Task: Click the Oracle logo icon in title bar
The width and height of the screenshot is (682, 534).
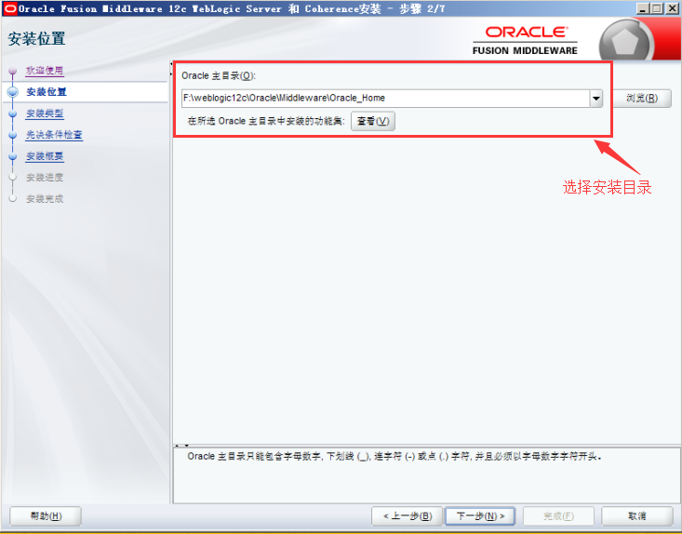Action: tap(9, 8)
